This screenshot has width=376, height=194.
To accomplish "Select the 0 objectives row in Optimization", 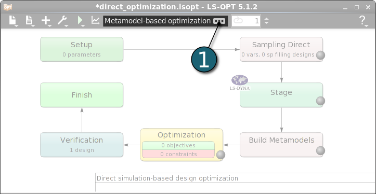I will 178,145.
